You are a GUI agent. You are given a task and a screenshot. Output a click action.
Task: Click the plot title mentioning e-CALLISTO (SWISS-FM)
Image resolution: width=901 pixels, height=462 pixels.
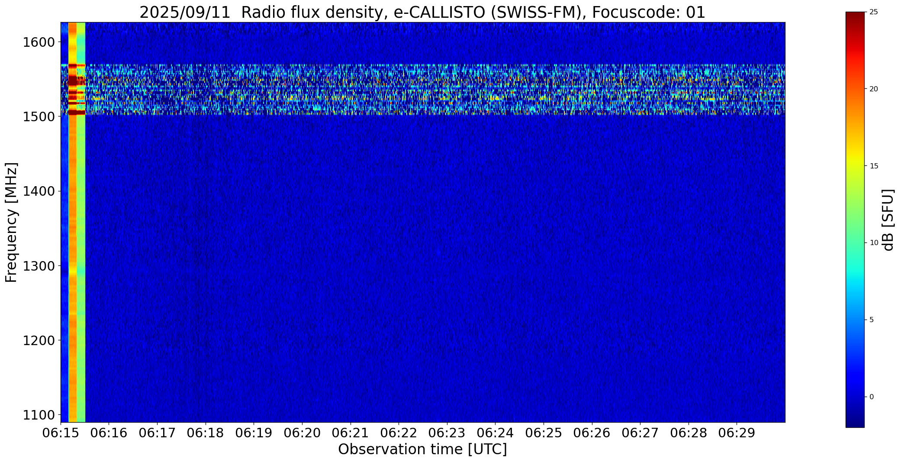coord(422,12)
